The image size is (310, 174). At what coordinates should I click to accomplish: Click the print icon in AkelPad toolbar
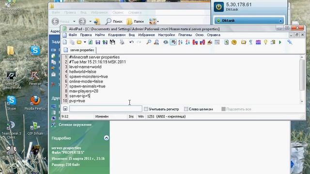pos(122,42)
